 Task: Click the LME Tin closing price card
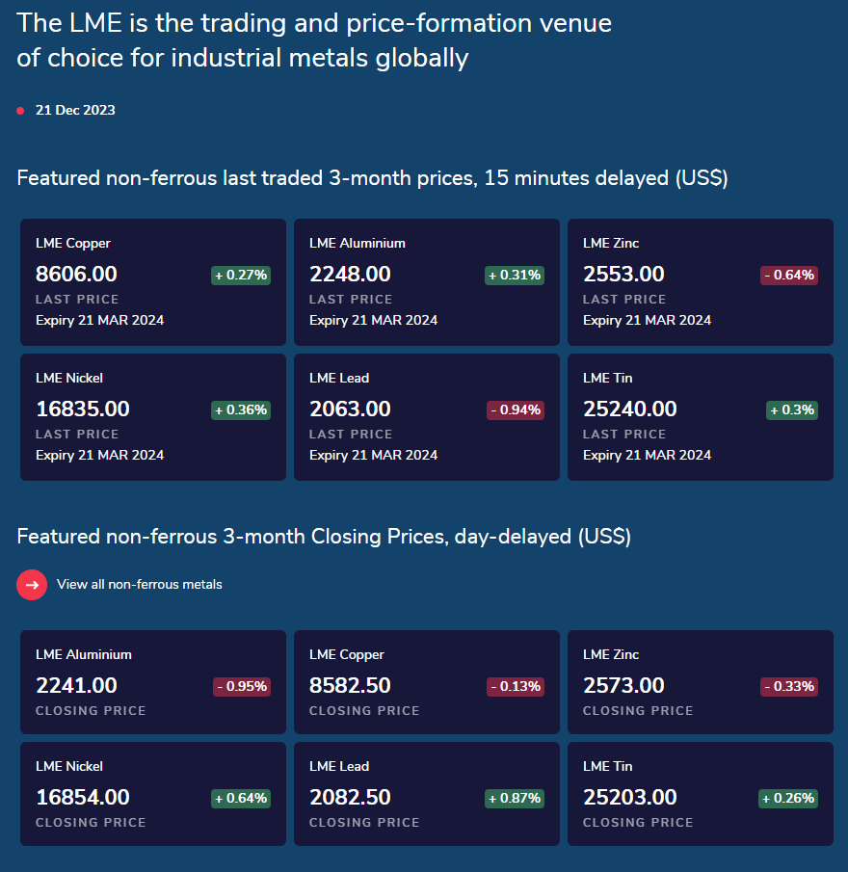(x=701, y=794)
